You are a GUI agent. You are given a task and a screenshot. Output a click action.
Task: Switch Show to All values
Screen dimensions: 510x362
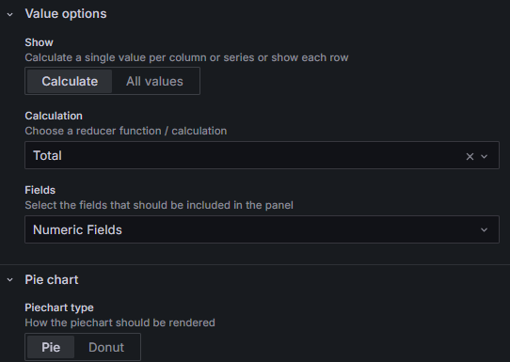(154, 81)
